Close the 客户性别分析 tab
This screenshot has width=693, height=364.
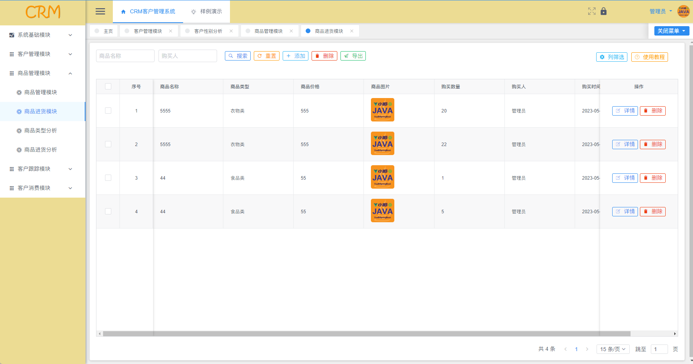pyautogui.click(x=231, y=31)
